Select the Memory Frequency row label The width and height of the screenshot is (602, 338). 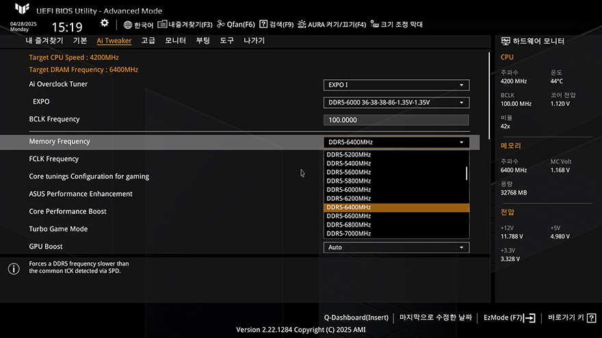[x=60, y=141]
